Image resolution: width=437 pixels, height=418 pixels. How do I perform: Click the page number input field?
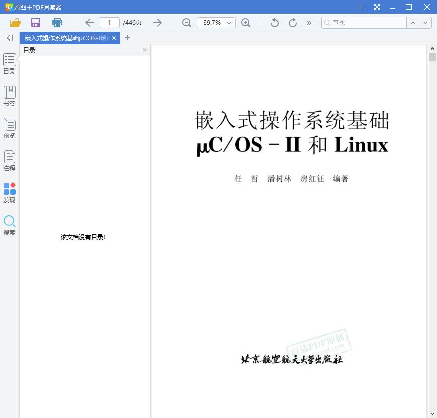pyautogui.click(x=110, y=23)
